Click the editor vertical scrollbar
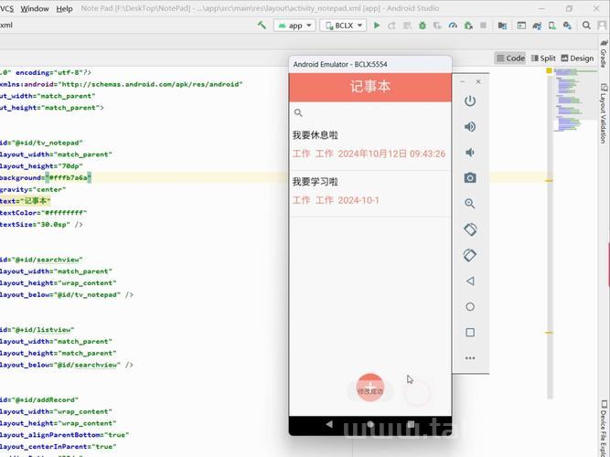 pos(549,238)
